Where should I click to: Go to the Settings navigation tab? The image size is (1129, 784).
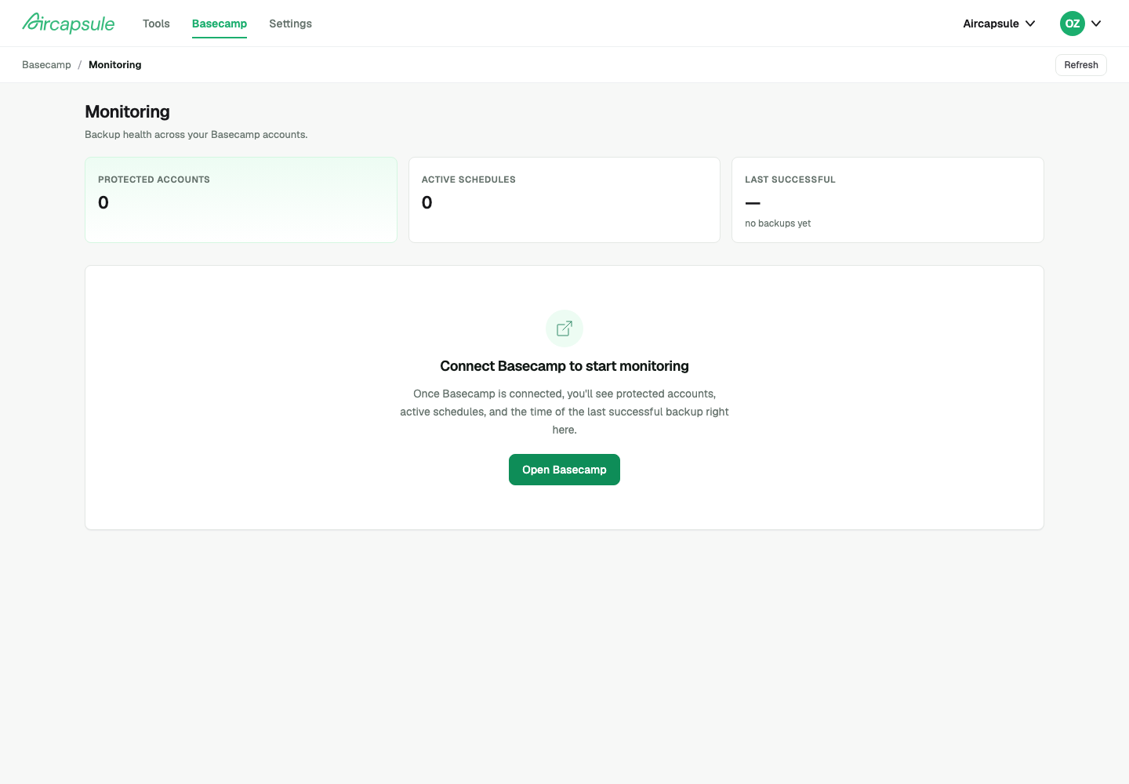click(290, 24)
